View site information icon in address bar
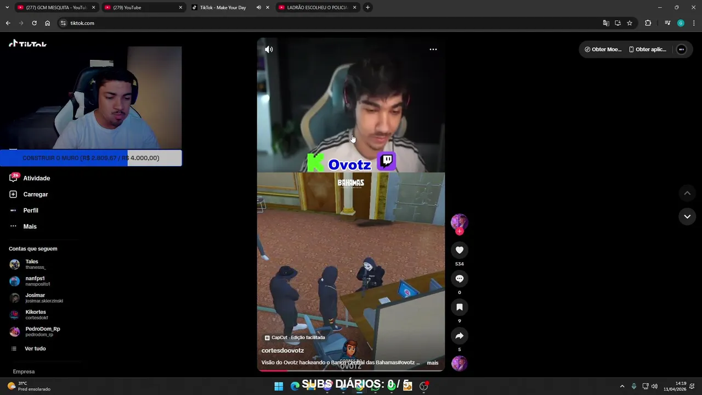 click(x=63, y=23)
